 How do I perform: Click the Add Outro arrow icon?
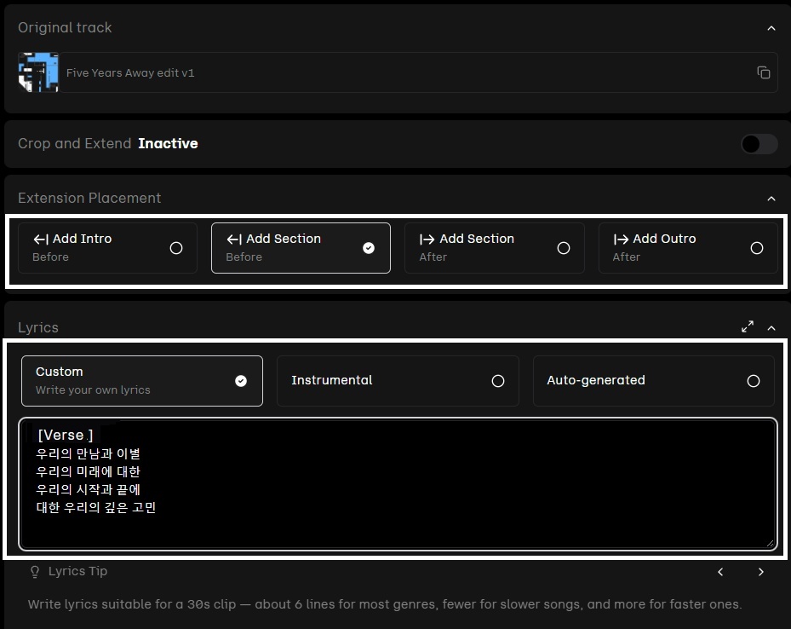[621, 239]
